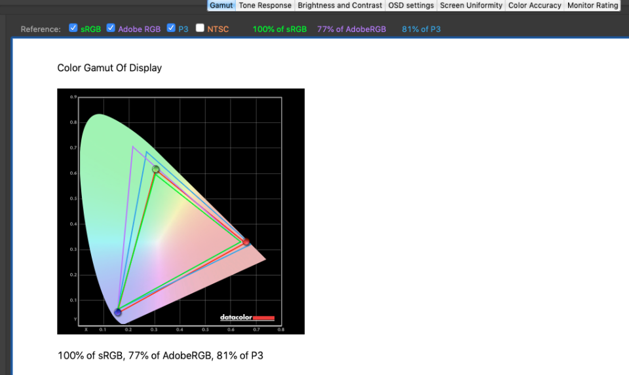Click the 'Reference:' label
This screenshot has height=375, width=629.
[x=41, y=29]
